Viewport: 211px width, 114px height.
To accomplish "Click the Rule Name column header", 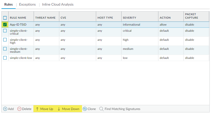I will 18,18.
